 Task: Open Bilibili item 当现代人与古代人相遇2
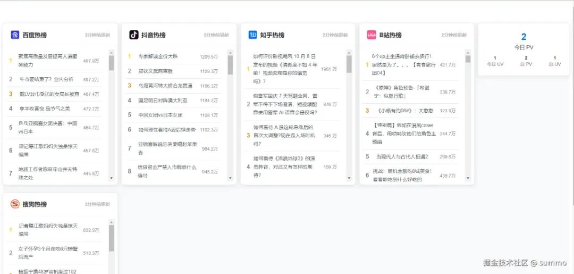point(402,157)
